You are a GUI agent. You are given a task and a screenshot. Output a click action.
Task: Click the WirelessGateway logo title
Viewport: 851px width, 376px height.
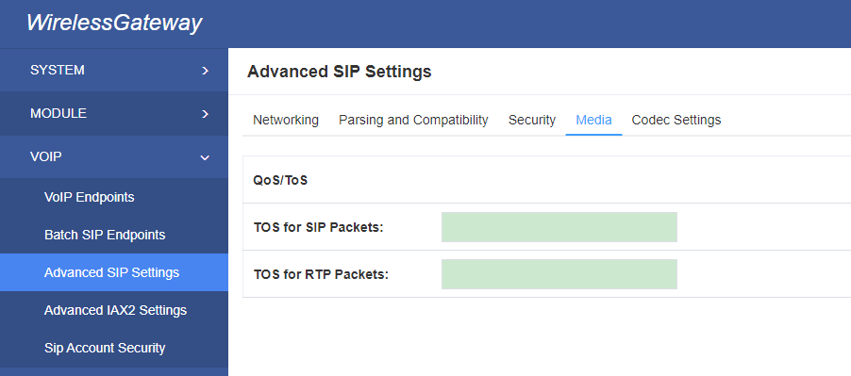click(114, 23)
